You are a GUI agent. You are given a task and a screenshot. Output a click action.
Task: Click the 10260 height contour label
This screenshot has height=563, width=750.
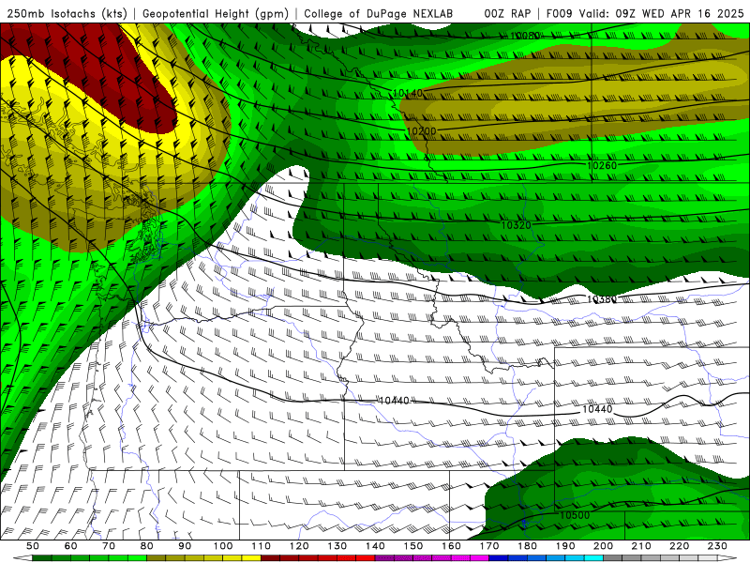[x=602, y=165]
